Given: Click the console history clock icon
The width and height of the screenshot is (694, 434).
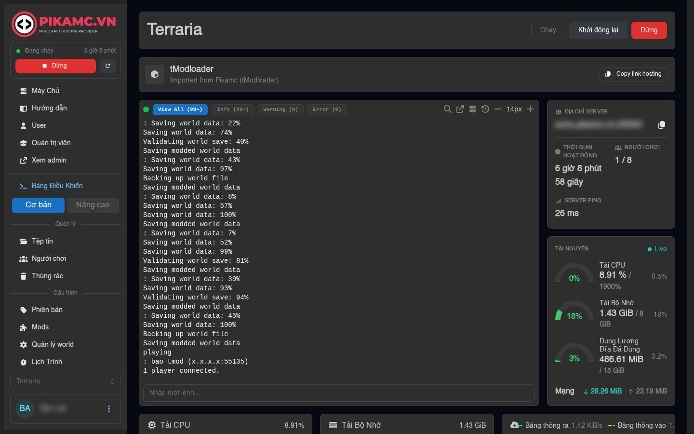Looking at the screenshot, I should click(x=485, y=109).
